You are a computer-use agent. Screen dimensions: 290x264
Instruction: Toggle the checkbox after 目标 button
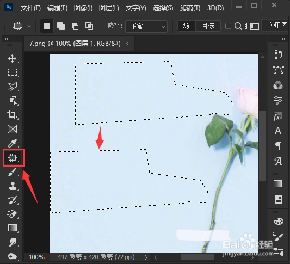pyautogui.click(x=228, y=26)
